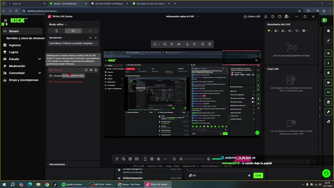The height and width of the screenshot is (188, 334).
Task: Click the likes heart stat in Resultados
Action: point(297,31)
